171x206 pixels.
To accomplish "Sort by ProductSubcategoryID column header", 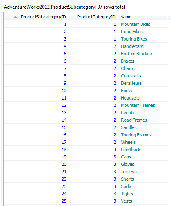I will click(36, 17).
